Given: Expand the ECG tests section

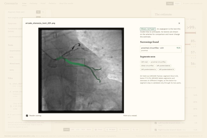Looking at the screenshot, I should [x=15, y=57].
